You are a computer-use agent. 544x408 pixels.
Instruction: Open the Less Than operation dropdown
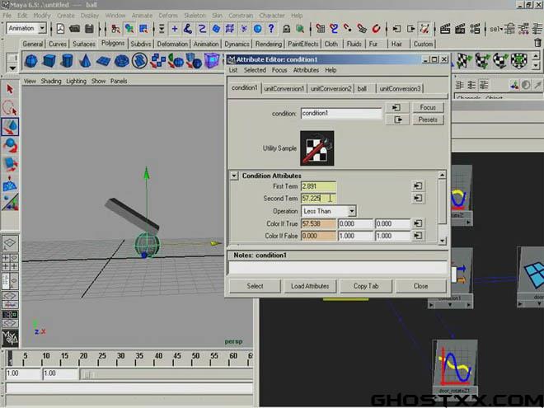tap(352, 211)
